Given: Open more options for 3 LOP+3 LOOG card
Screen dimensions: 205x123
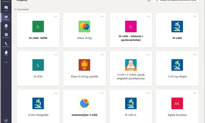Looking at the screenshot, I should 148,55.
